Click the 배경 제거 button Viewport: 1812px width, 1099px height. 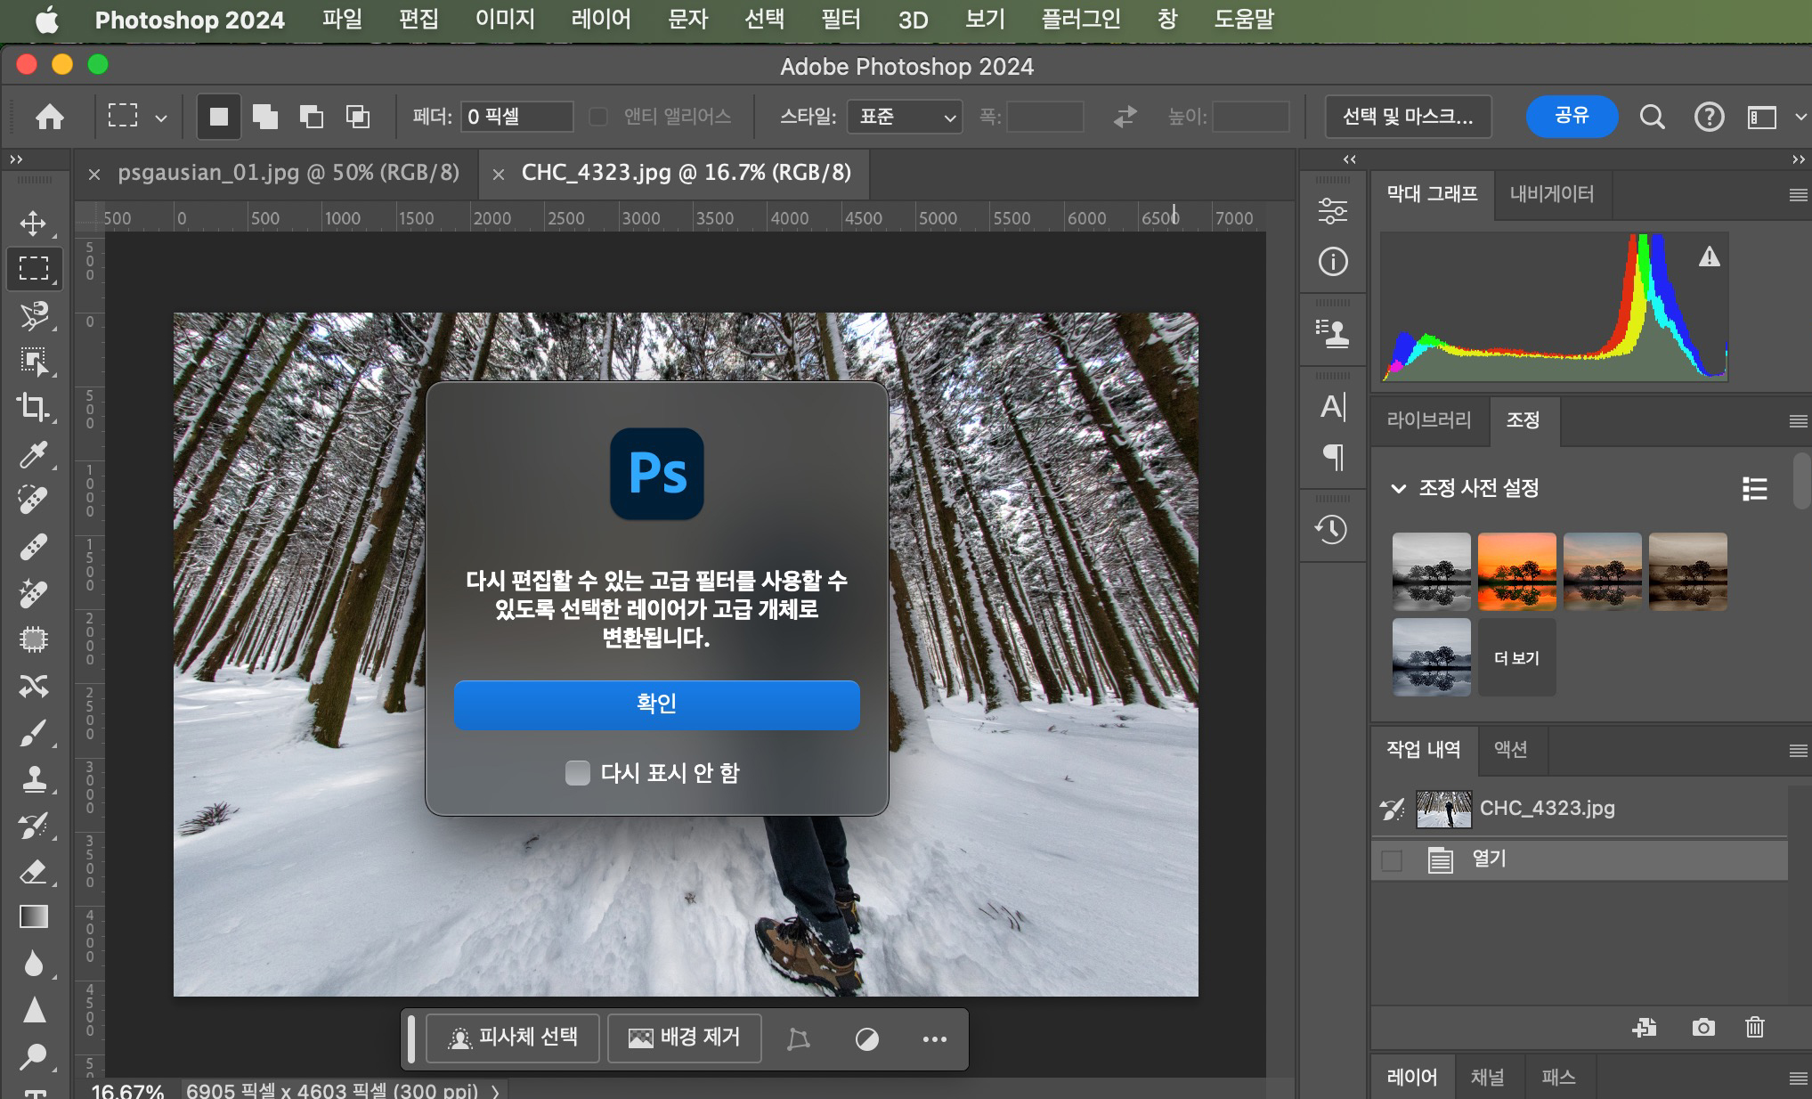click(x=684, y=1038)
